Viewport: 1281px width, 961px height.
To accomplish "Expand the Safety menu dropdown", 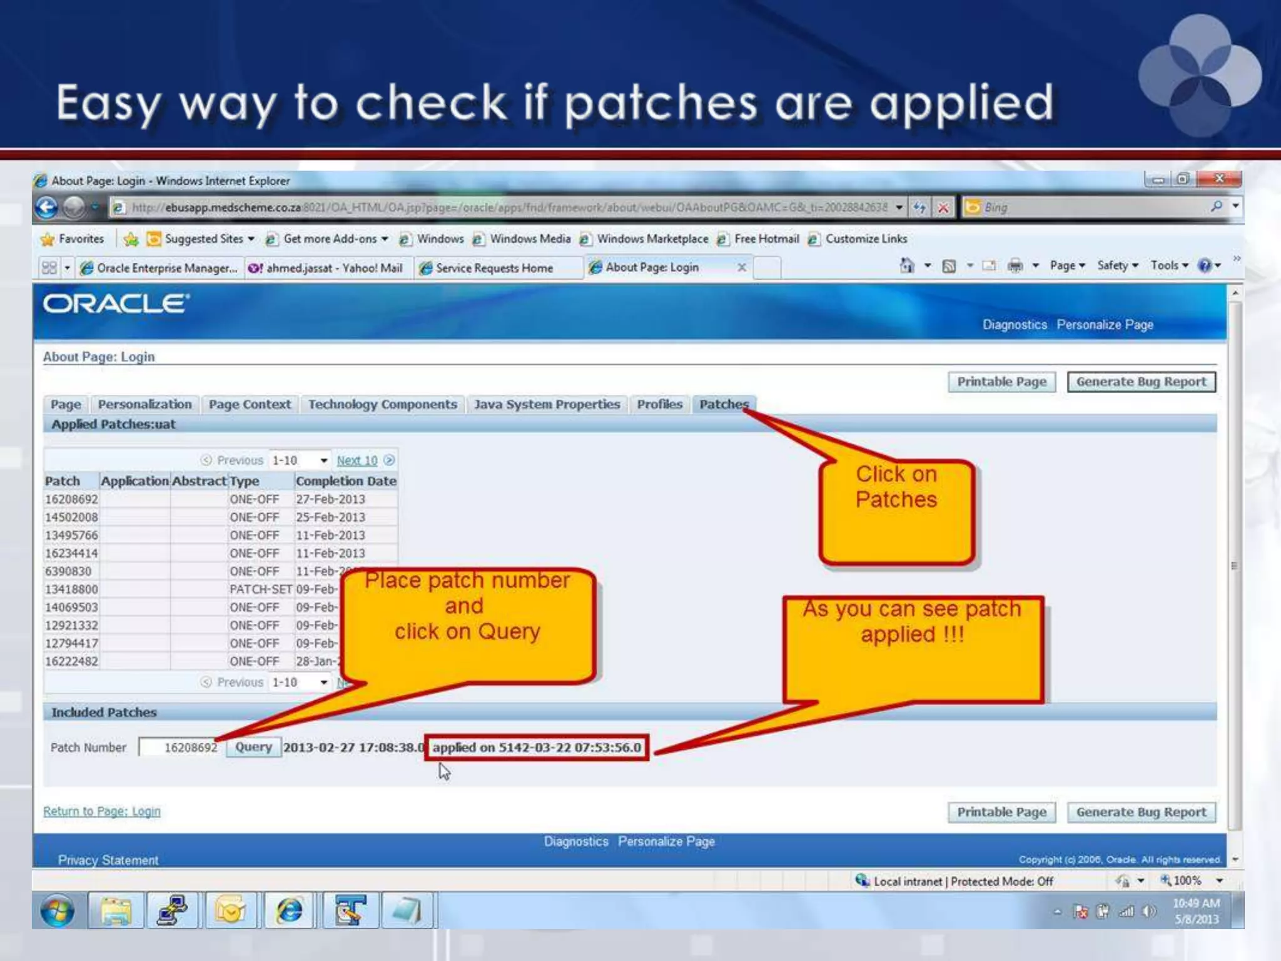I will click(1118, 266).
